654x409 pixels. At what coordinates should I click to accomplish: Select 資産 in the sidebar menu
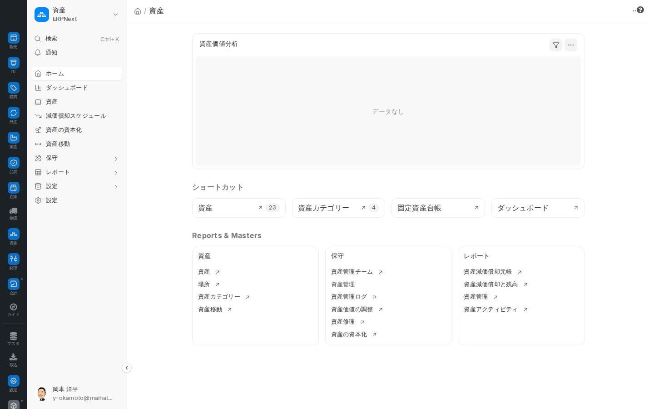pyautogui.click(x=77, y=102)
